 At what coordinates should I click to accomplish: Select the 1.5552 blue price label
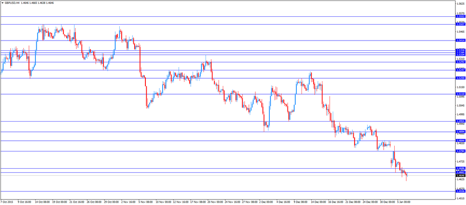[460, 17]
